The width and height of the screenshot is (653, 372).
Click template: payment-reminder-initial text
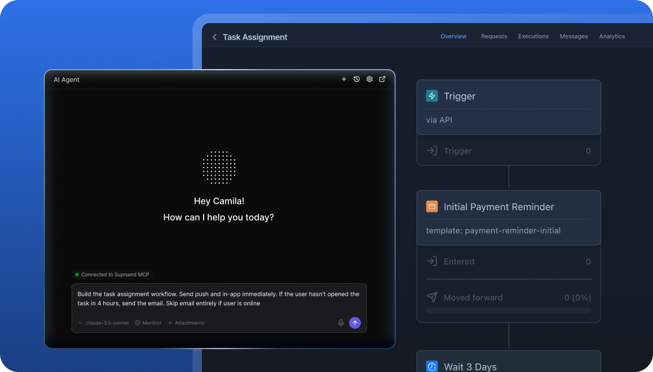click(x=493, y=231)
